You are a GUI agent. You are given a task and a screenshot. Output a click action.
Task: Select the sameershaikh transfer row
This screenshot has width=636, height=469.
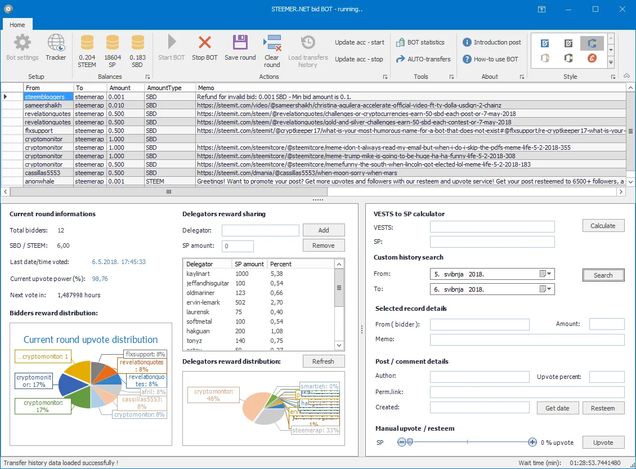pyautogui.click(x=313, y=105)
